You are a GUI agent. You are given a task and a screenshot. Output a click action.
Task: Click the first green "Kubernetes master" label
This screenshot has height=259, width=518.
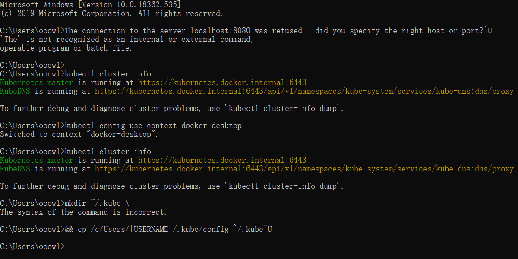tap(37, 82)
